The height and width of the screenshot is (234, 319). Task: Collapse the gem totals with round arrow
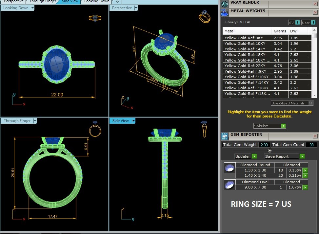pos(270,151)
